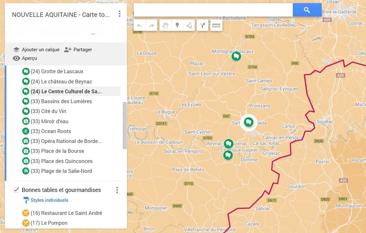This screenshot has width=366, height=233.
Task: Open Styles individuels link
Action: [x=49, y=200]
